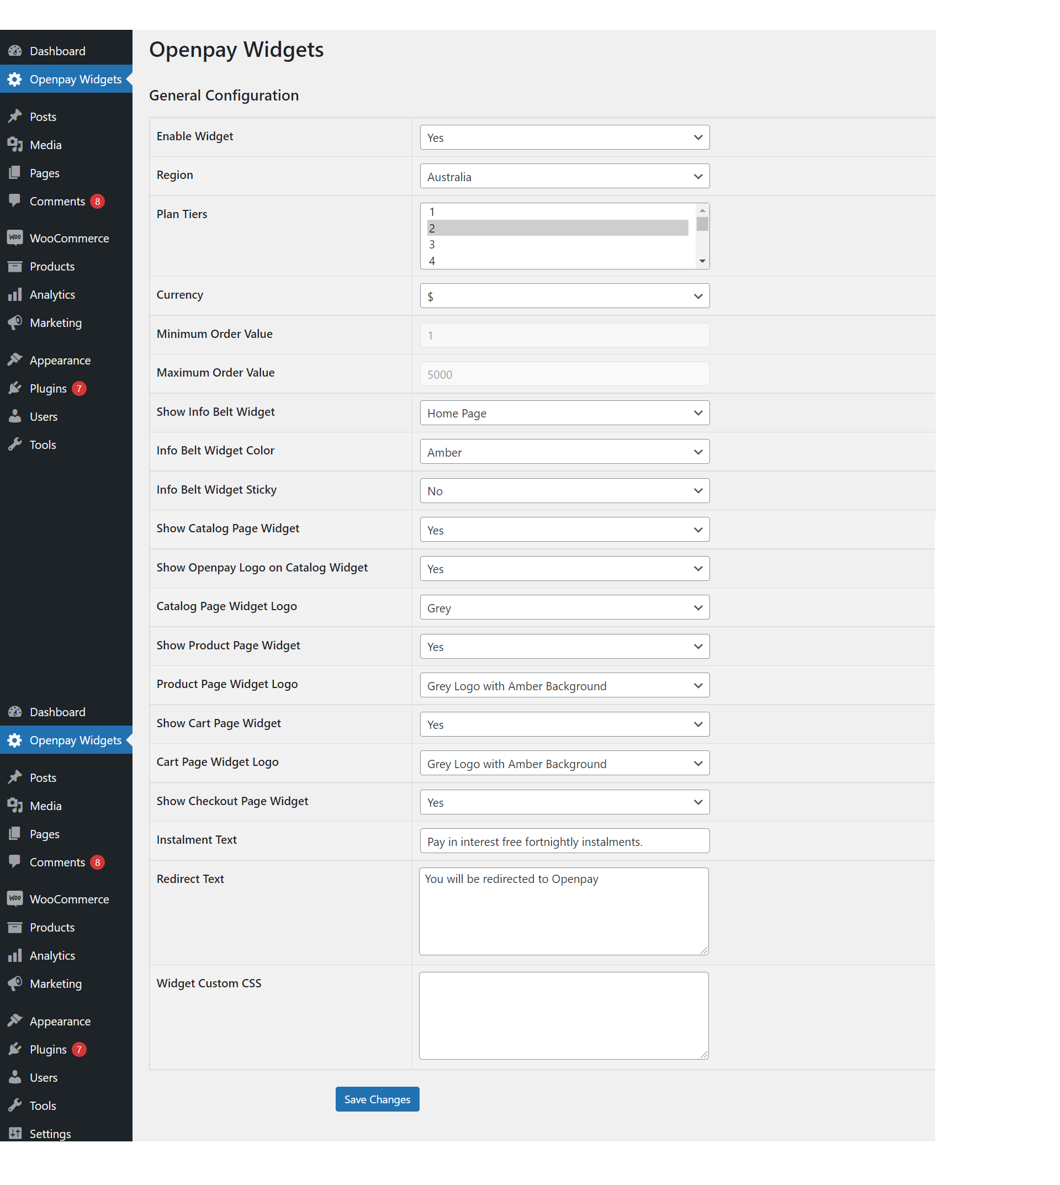The image size is (1060, 1185).
Task: Select the Posts pin icon
Action: point(15,116)
